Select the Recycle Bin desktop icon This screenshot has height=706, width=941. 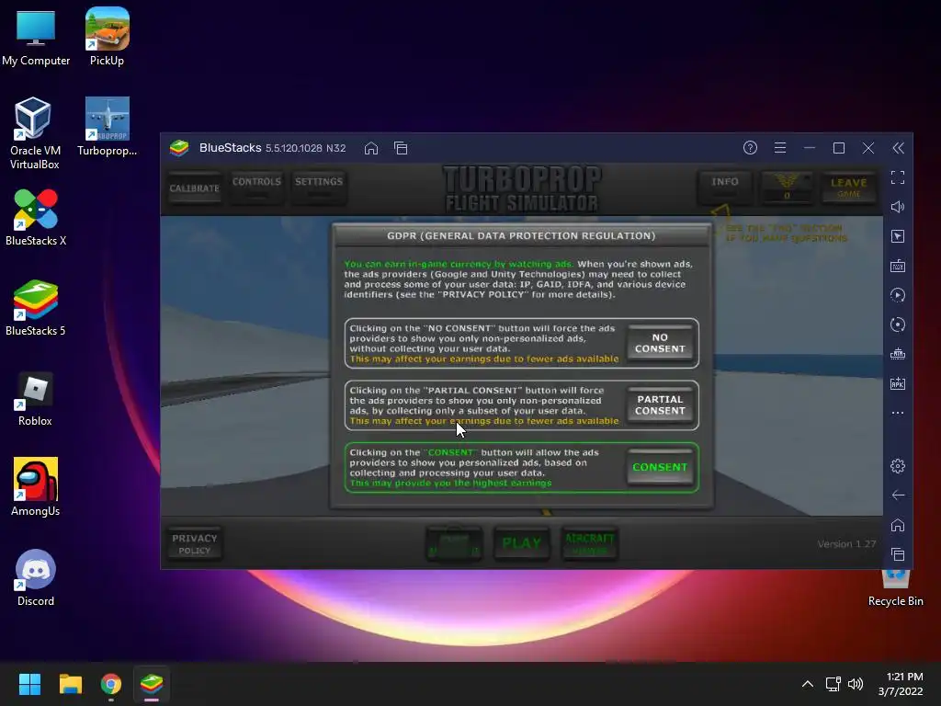pyautogui.click(x=895, y=589)
